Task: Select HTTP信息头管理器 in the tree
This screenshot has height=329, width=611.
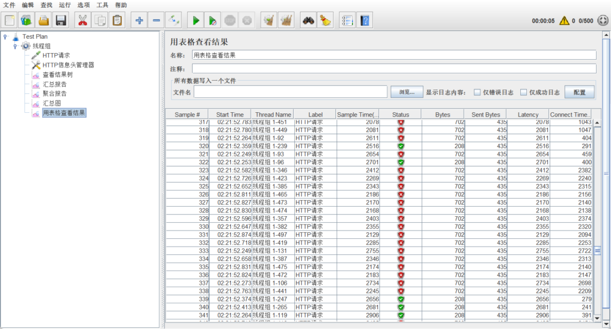Action: pyautogui.click(x=68, y=65)
